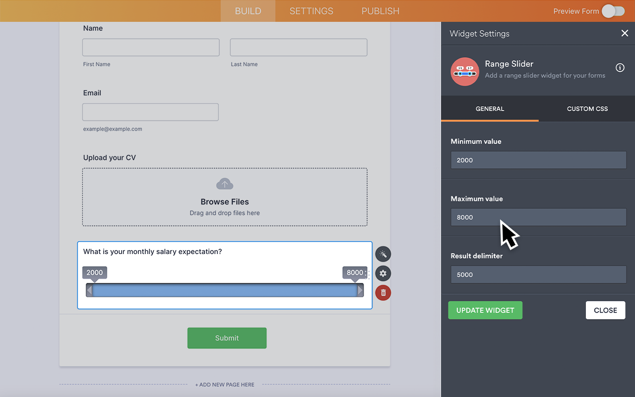Open the widget wizard with the magic wand icon
Image resolution: width=635 pixels, height=397 pixels.
click(x=382, y=254)
